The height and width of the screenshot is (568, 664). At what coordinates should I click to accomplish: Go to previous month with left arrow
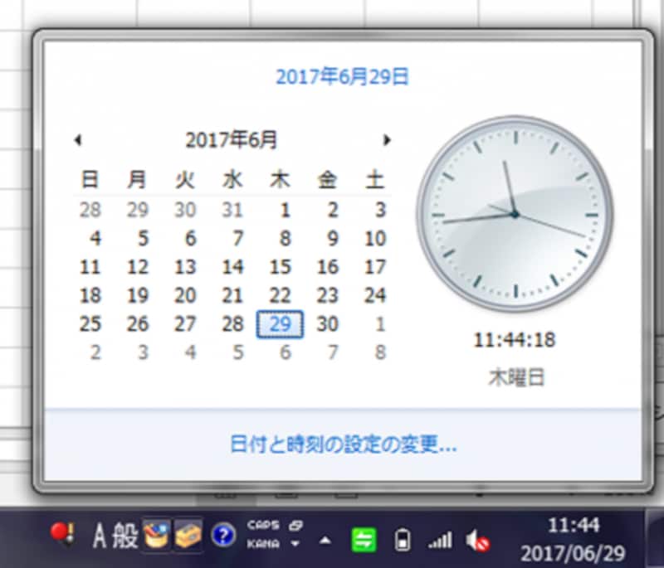pos(79,140)
